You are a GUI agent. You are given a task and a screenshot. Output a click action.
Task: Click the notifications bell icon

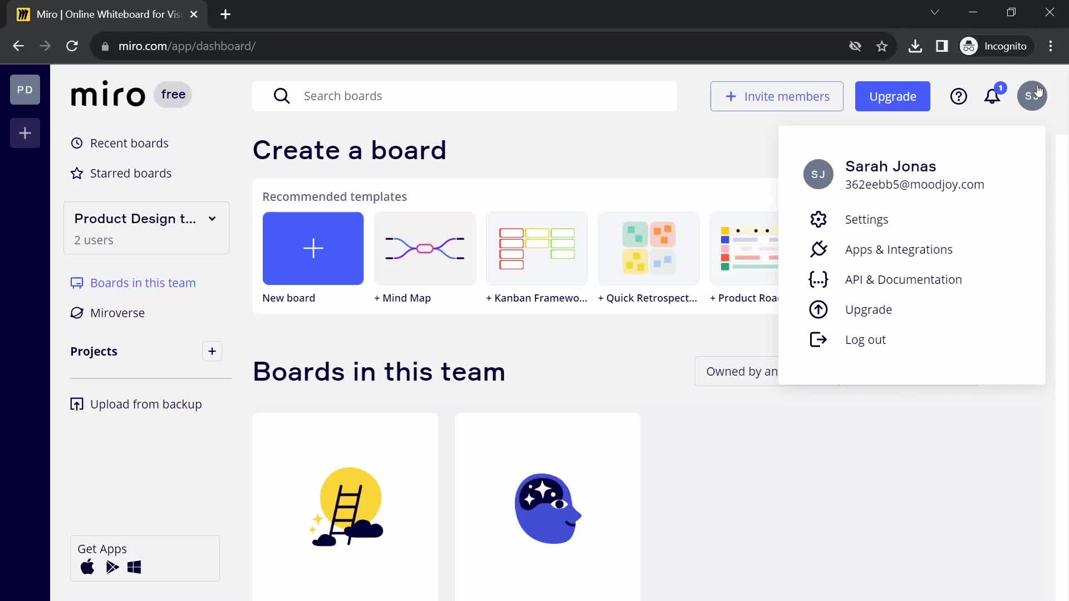[x=992, y=96]
